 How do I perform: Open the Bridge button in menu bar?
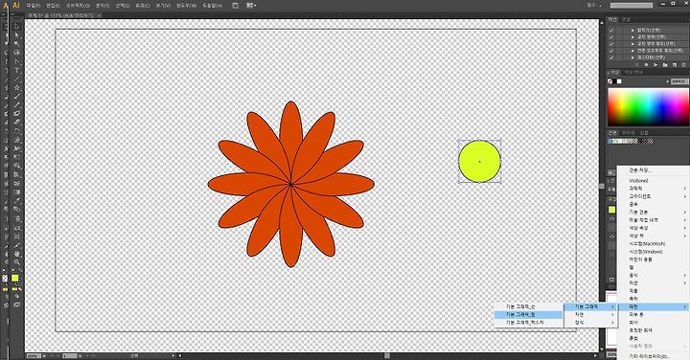click(236, 6)
